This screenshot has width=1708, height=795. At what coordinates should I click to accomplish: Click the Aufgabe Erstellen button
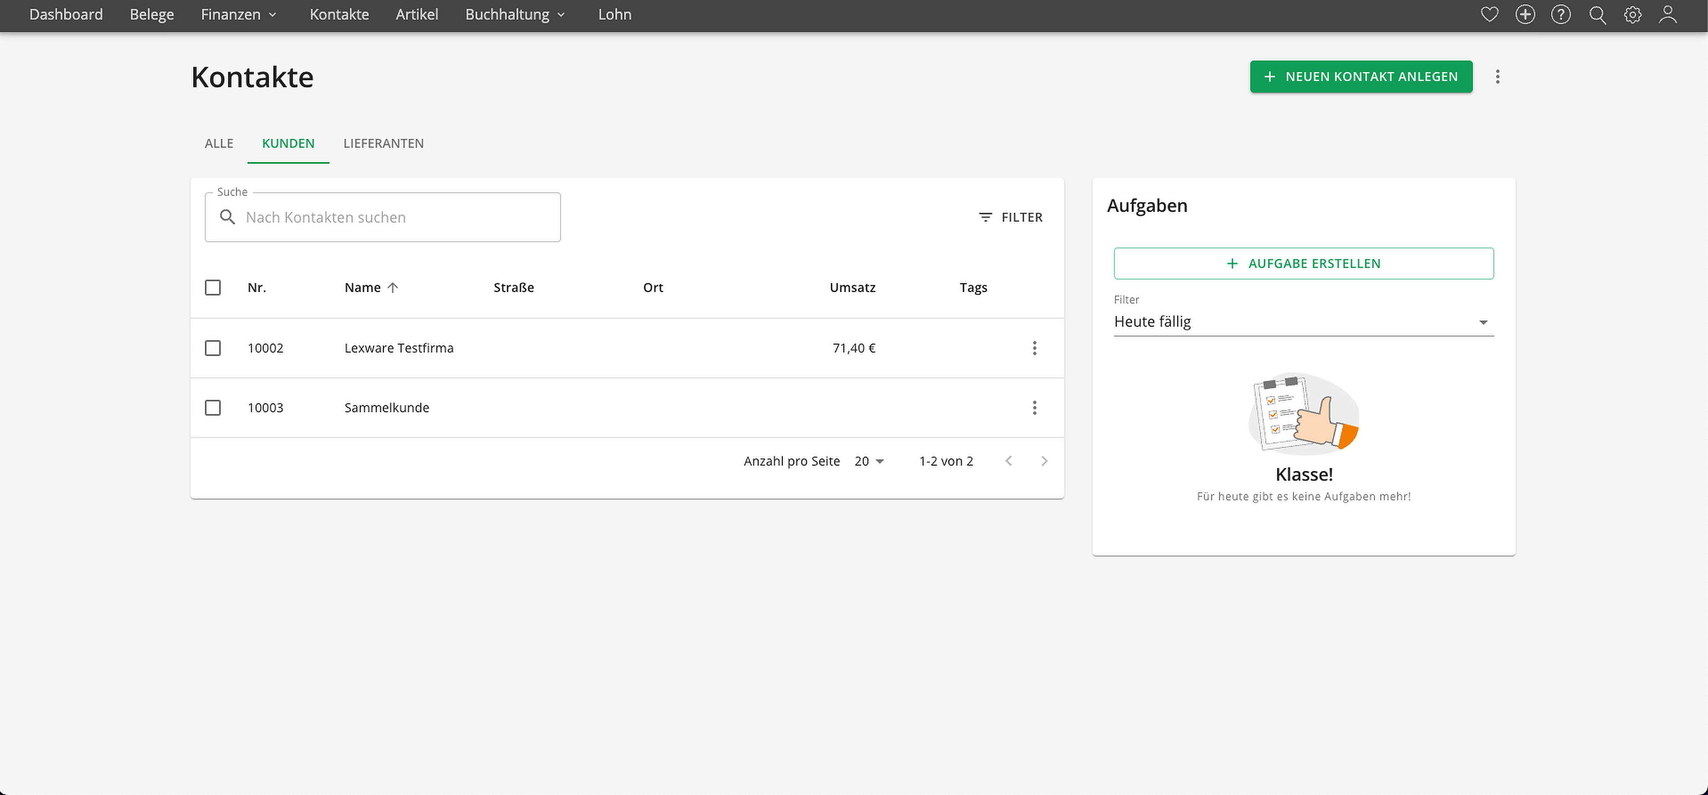click(1304, 264)
